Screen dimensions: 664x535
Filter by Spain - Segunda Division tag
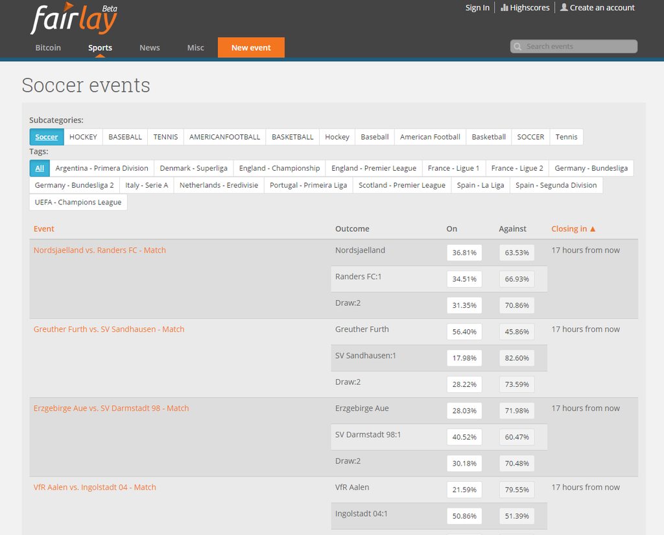[x=556, y=185]
